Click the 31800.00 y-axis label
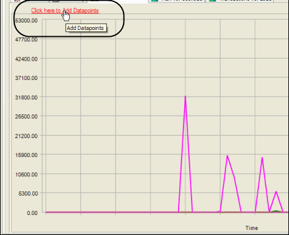 pyautogui.click(x=26, y=97)
